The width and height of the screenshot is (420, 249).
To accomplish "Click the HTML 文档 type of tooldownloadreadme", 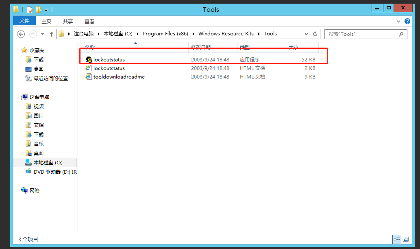I will click(x=252, y=76).
